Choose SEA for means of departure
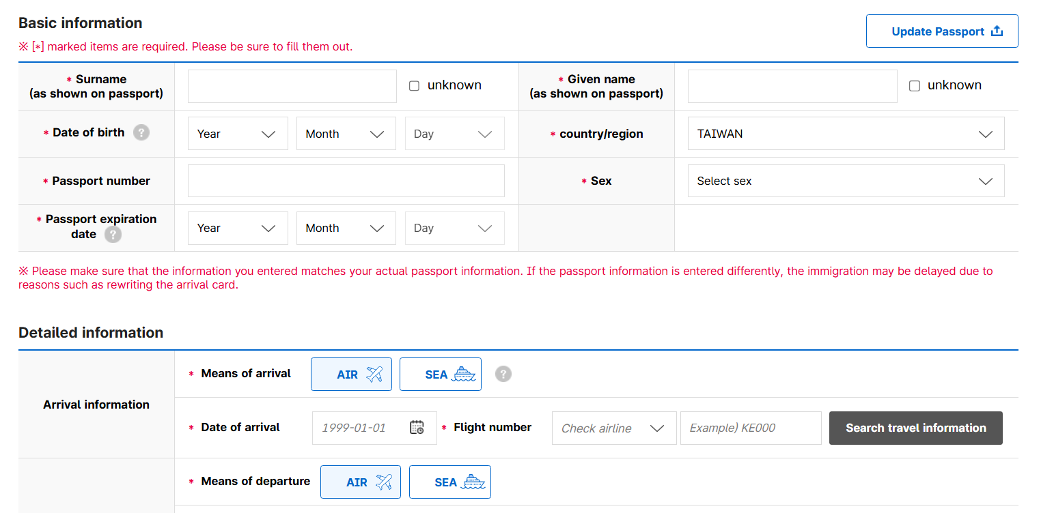 tap(449, 482)
